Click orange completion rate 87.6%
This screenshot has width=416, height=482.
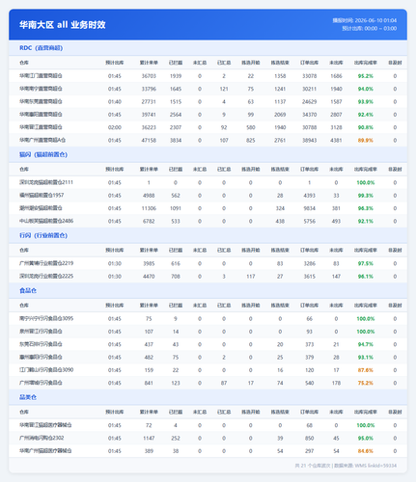pyautogui.click(x=366, y=370)
